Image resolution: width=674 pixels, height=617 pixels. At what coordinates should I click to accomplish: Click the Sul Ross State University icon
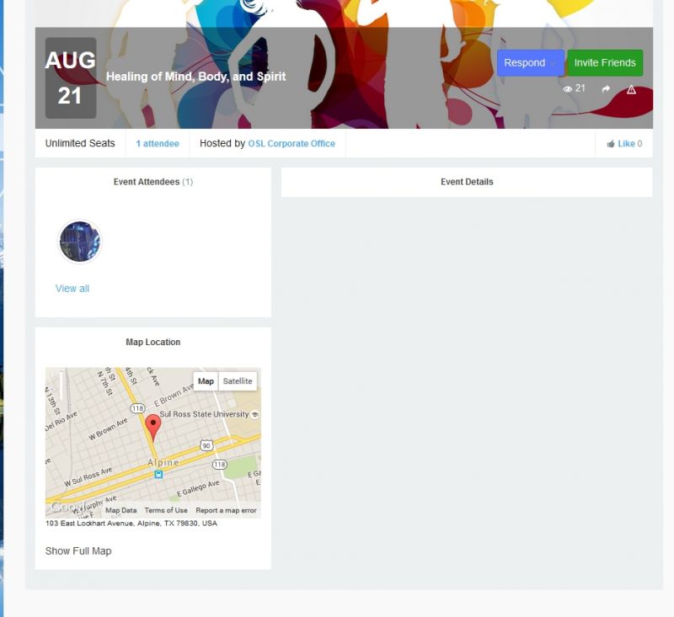[x=255, y=414]
